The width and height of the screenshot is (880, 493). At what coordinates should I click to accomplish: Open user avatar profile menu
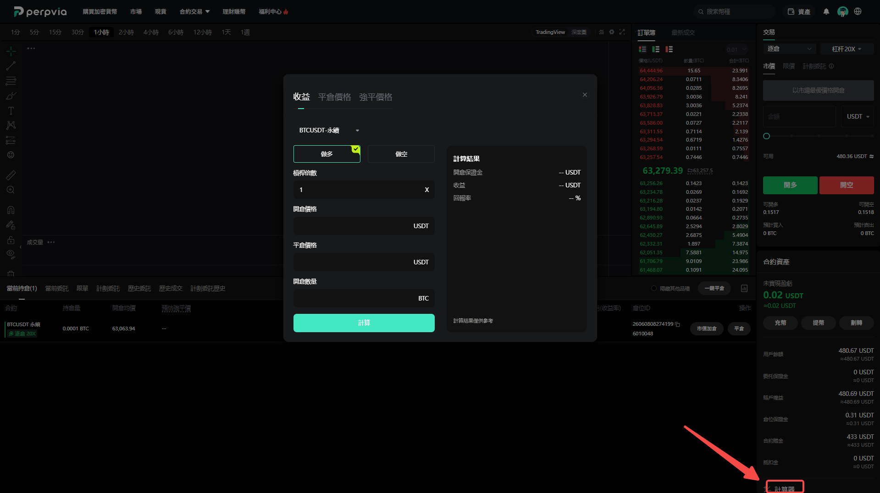point(842,11)
